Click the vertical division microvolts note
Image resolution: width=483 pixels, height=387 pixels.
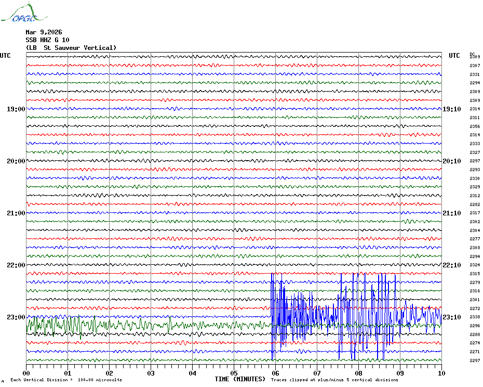(66, 380)
